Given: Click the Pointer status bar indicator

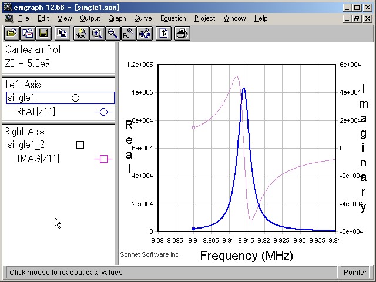Looking at the screenshot, I should [x=355, y=273].
